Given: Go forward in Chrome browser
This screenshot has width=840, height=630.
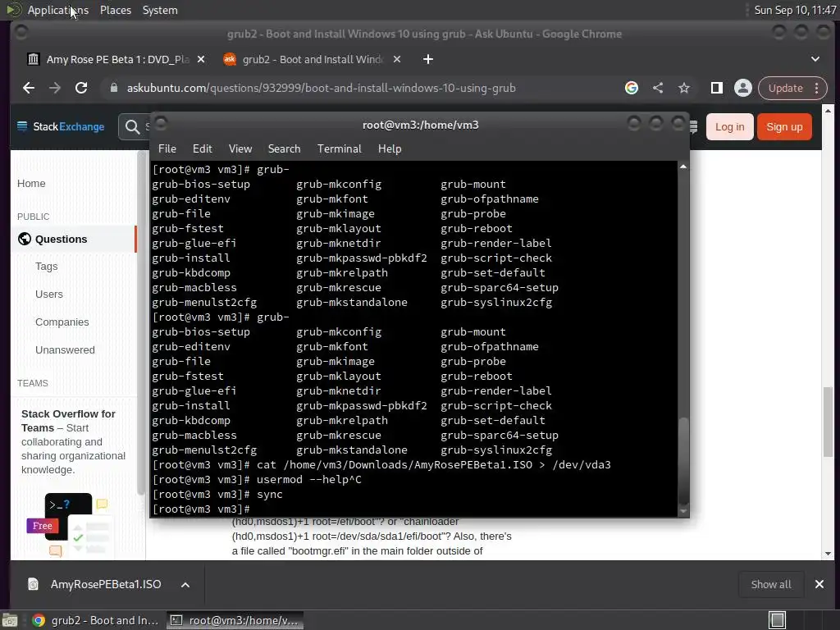Looking at the screenshot, I should click(x=55, y=88).
